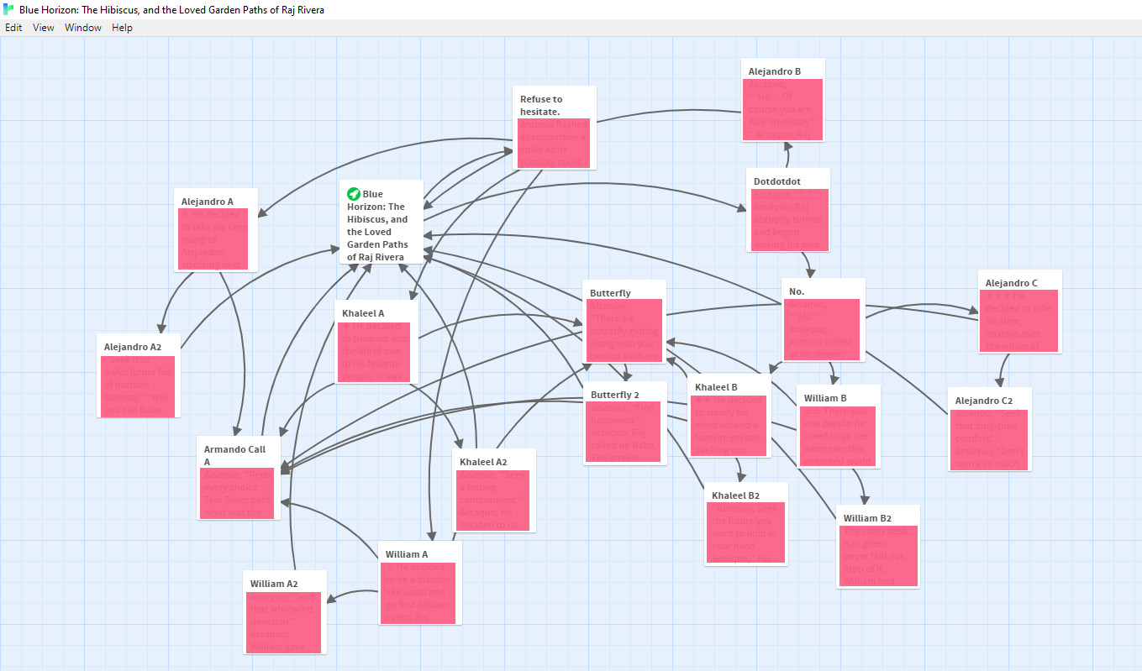This screenshot has height=671, width=1142.
Task: Select the Alejandro C2 passage card
Action: [990, 429]
